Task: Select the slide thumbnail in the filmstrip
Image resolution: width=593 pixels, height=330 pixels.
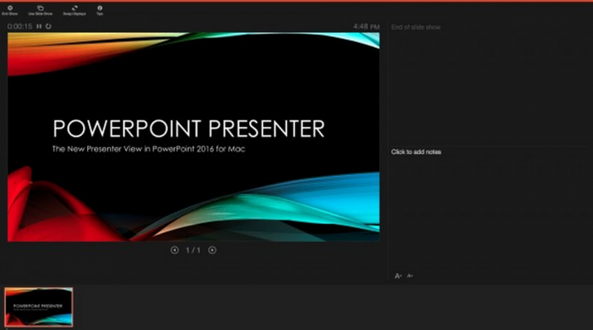Action: (38, 307)
